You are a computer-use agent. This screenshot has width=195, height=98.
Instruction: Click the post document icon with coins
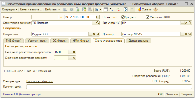pos(84,9)
